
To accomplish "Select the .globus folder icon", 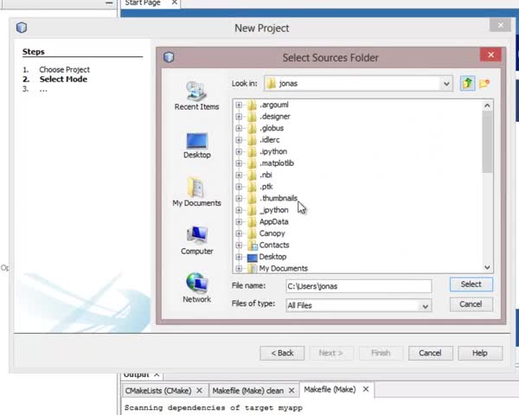I will [252, 128].
